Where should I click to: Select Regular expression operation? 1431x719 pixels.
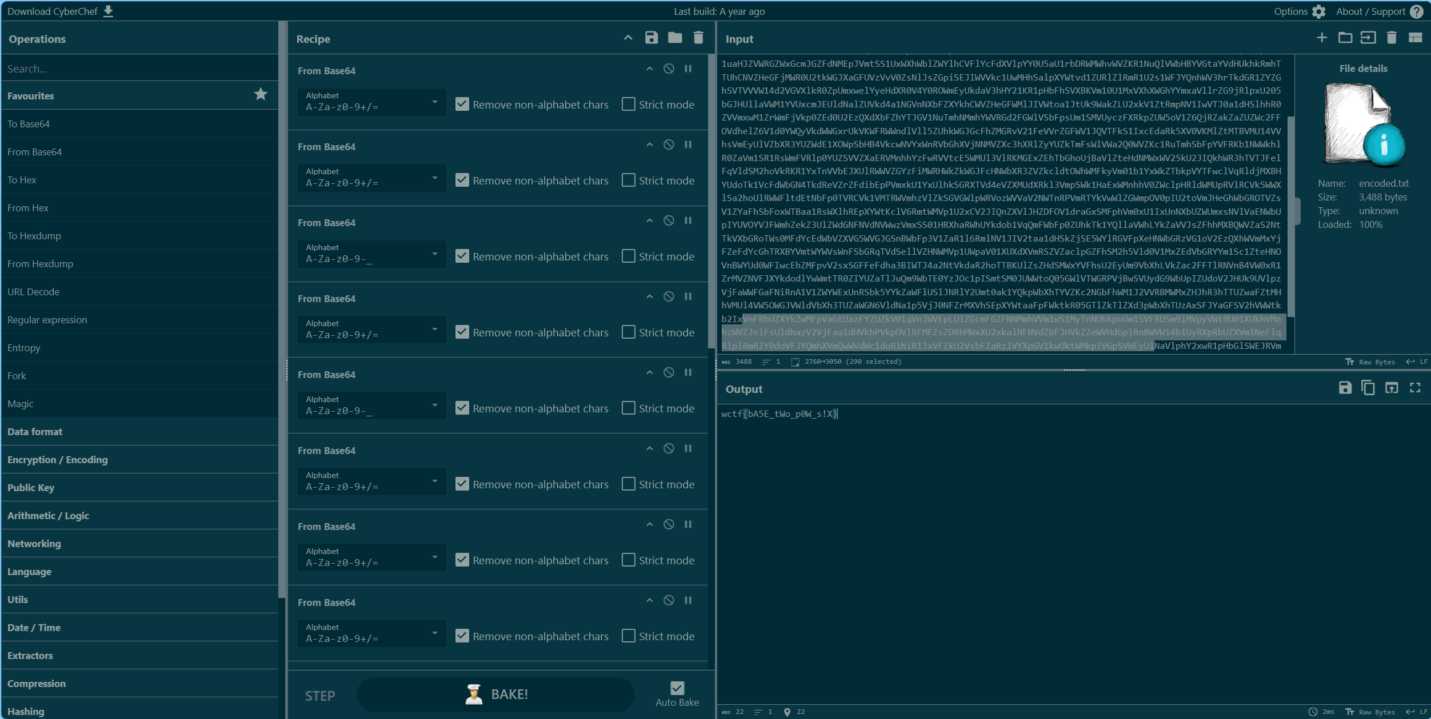[x=139, y=320]
